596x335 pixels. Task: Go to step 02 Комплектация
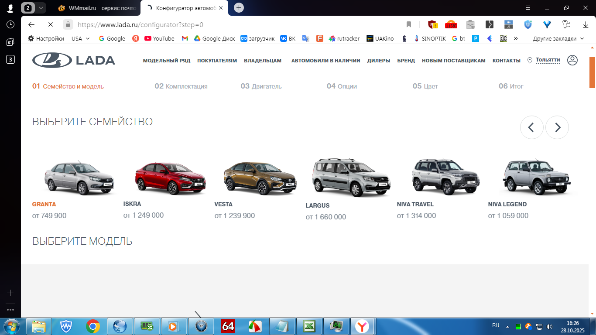(181, 86)
